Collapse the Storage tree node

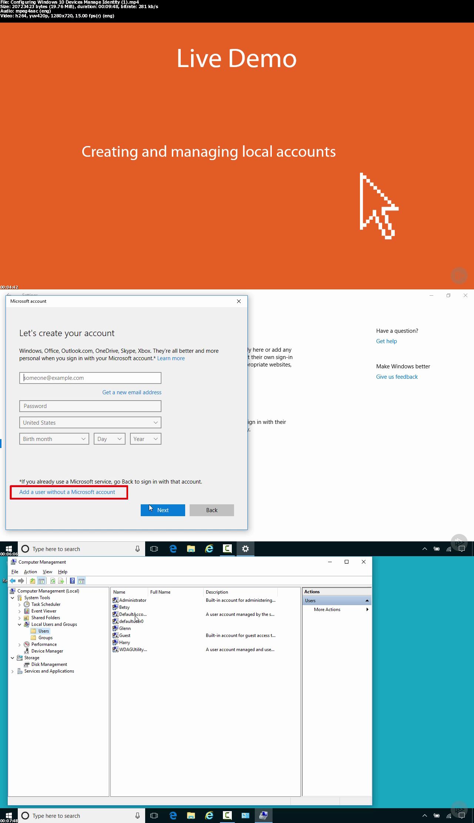(x=13, y=657)
